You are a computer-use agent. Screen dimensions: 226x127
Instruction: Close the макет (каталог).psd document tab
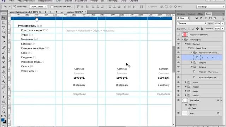85,12
